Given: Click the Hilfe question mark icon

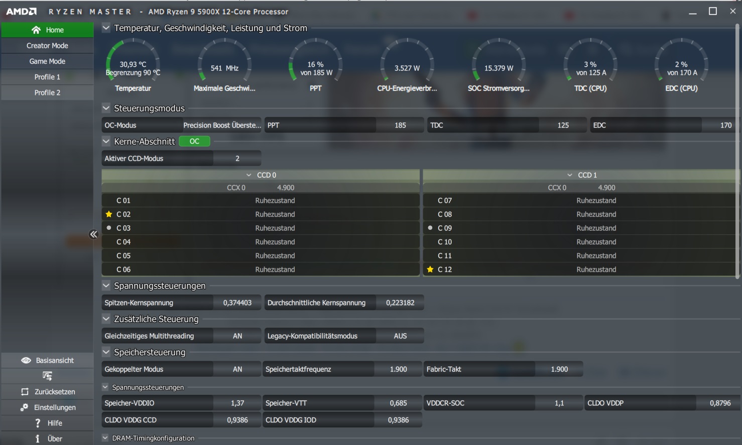Looking at the screenshot, I should click(38, 423).
